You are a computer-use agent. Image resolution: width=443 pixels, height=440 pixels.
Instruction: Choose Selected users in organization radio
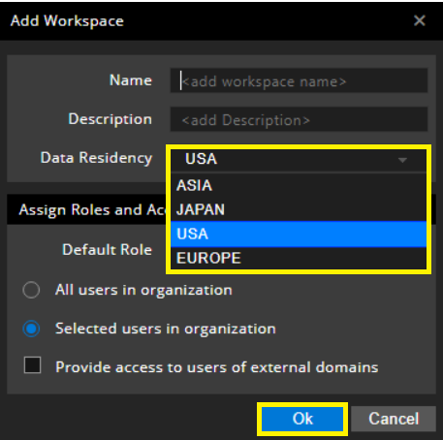pyautogui.click(x=31, y=329)
